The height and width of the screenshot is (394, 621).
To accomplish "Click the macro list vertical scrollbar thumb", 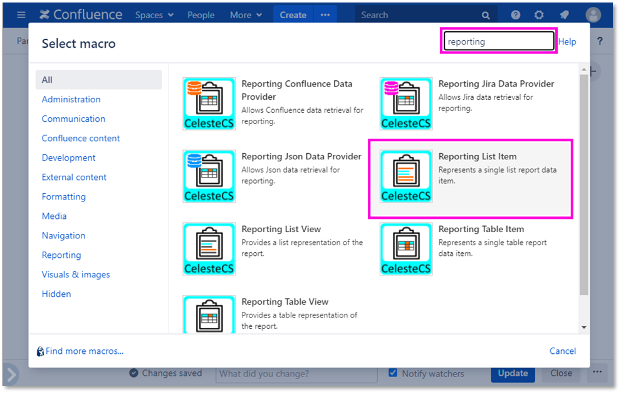I will click(584, 184).
